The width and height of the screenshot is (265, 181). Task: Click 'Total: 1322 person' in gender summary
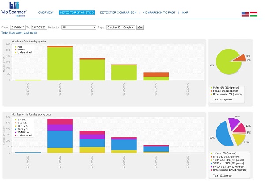(x=223, y=100)
